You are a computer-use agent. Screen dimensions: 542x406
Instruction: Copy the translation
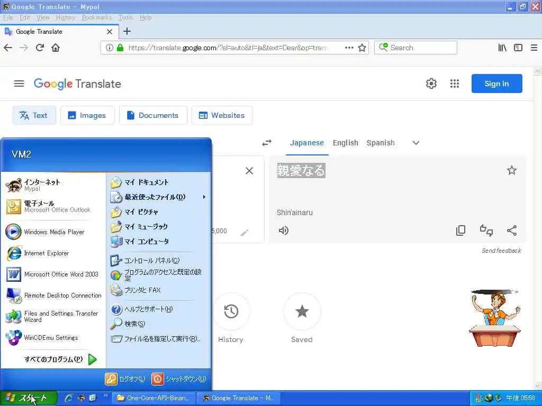[461, 230]
